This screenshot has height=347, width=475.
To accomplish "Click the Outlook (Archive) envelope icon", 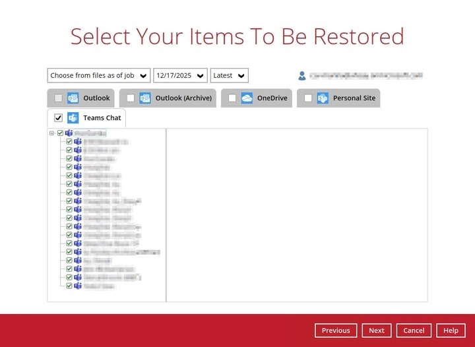I will 145,98.
